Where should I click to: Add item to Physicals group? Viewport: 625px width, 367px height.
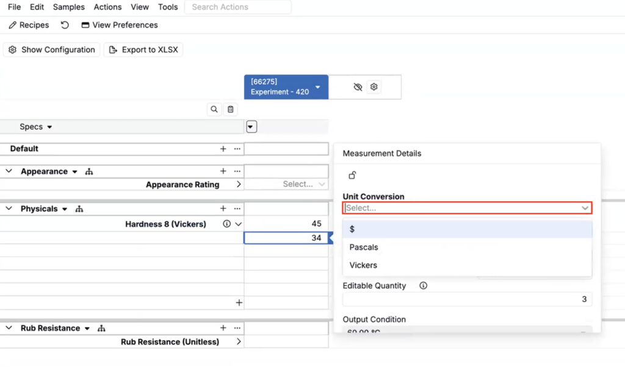(x=223, y=208)
